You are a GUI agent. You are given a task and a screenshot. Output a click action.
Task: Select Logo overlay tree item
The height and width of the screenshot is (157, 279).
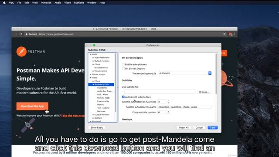click(x=103, y=101)
